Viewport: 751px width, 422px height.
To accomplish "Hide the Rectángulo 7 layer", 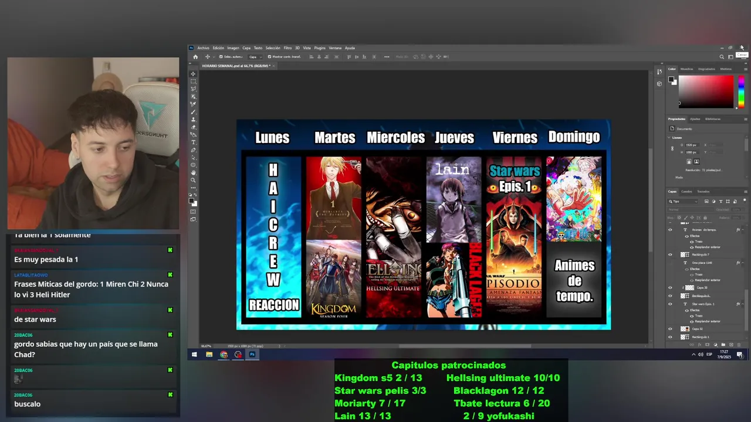I will pos(670,254).
